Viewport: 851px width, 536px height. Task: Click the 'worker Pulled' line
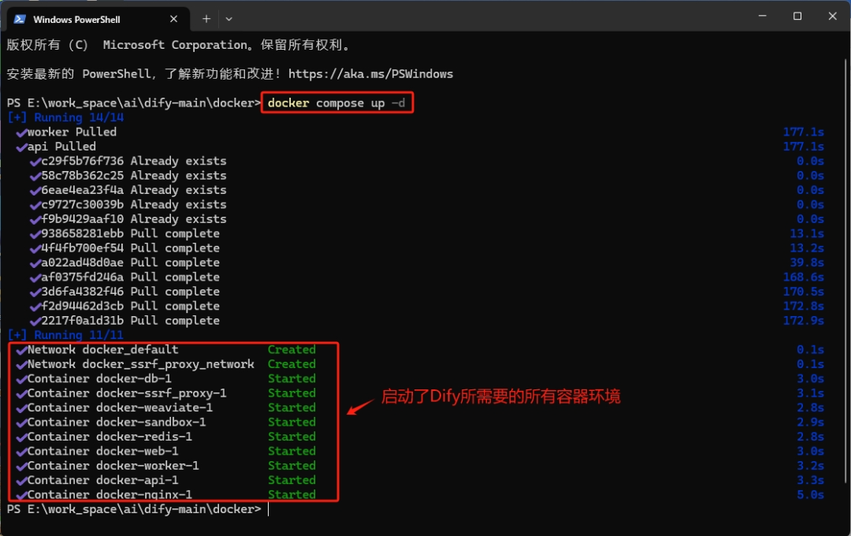pos(66,132)
